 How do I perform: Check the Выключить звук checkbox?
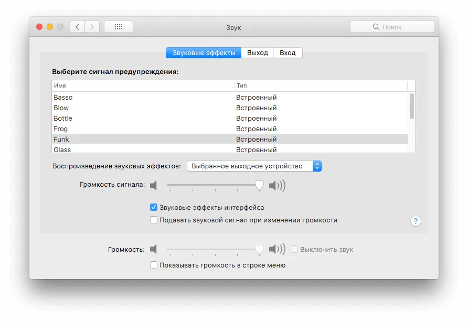294,249
